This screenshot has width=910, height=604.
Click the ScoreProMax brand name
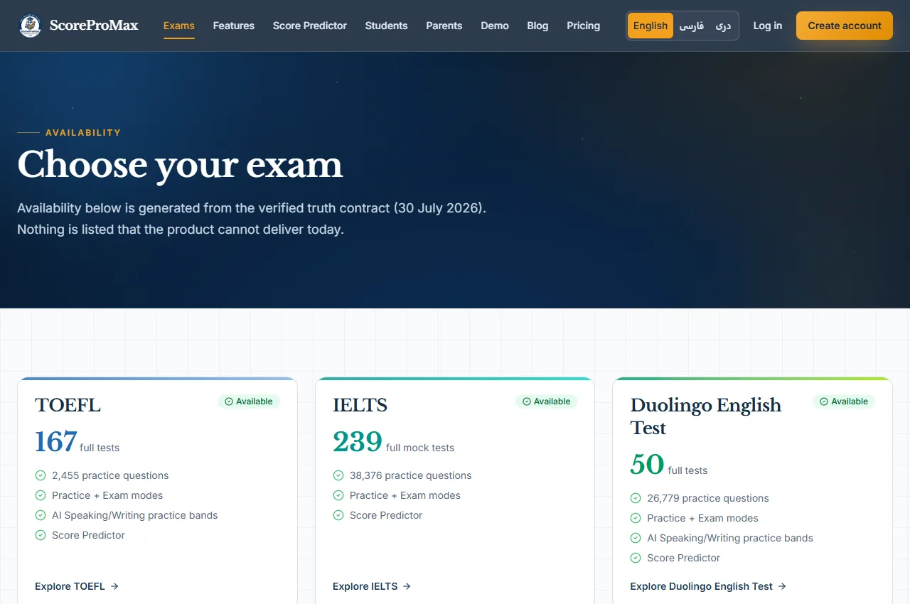click(94, 26)
